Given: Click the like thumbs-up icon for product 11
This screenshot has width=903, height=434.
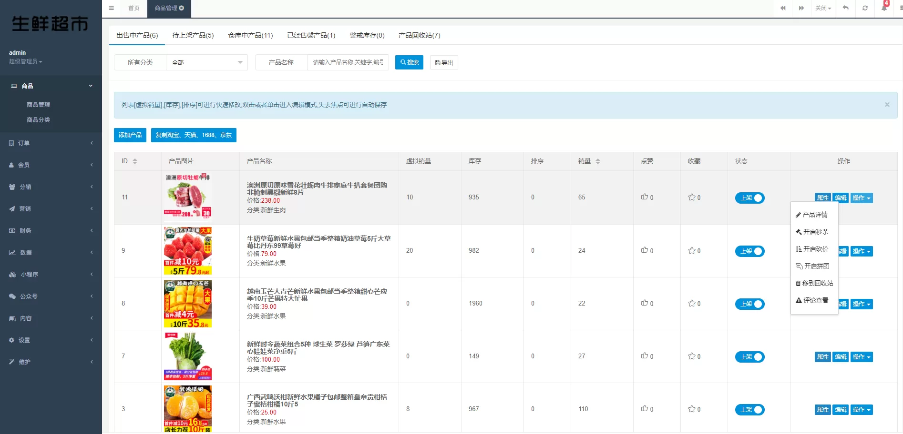Looking at the screenshot, I should coord(644,197).
